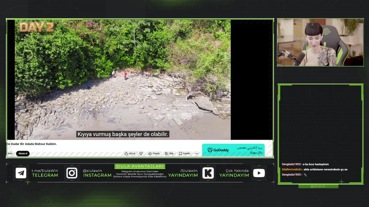
Task: Click the subtitle "Kıyıya vurmuş başka şeyler de olabilir."
Action: (123, 134)
